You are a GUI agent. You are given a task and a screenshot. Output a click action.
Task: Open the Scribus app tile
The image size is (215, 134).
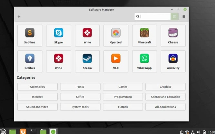tap(30, 61)
